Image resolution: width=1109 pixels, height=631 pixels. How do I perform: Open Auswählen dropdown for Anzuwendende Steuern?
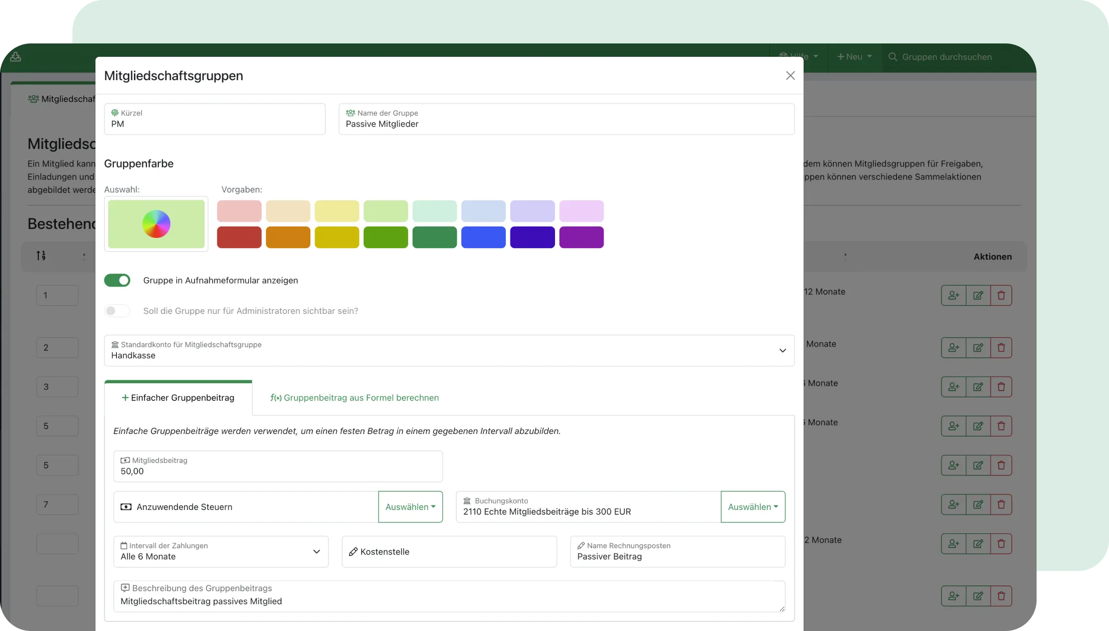[410, 507]
